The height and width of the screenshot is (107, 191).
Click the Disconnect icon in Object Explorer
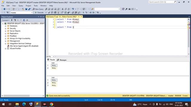pos(15,20)
